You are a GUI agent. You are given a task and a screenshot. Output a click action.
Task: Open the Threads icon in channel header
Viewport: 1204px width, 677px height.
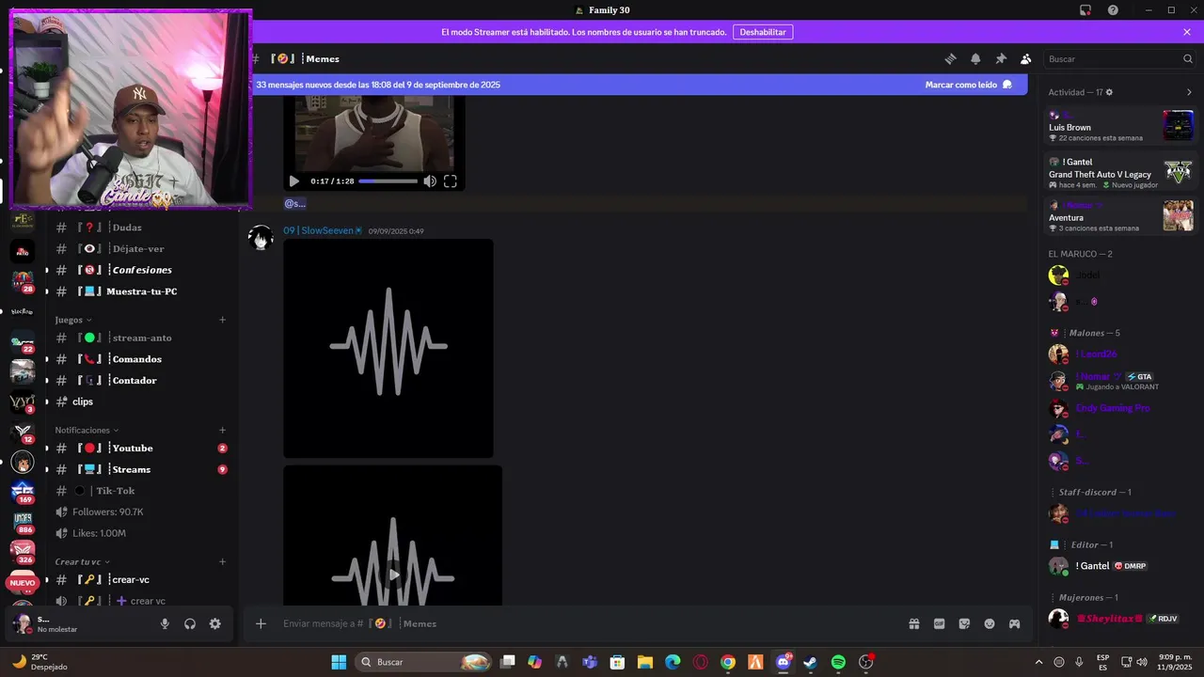(x=950, y=58)
